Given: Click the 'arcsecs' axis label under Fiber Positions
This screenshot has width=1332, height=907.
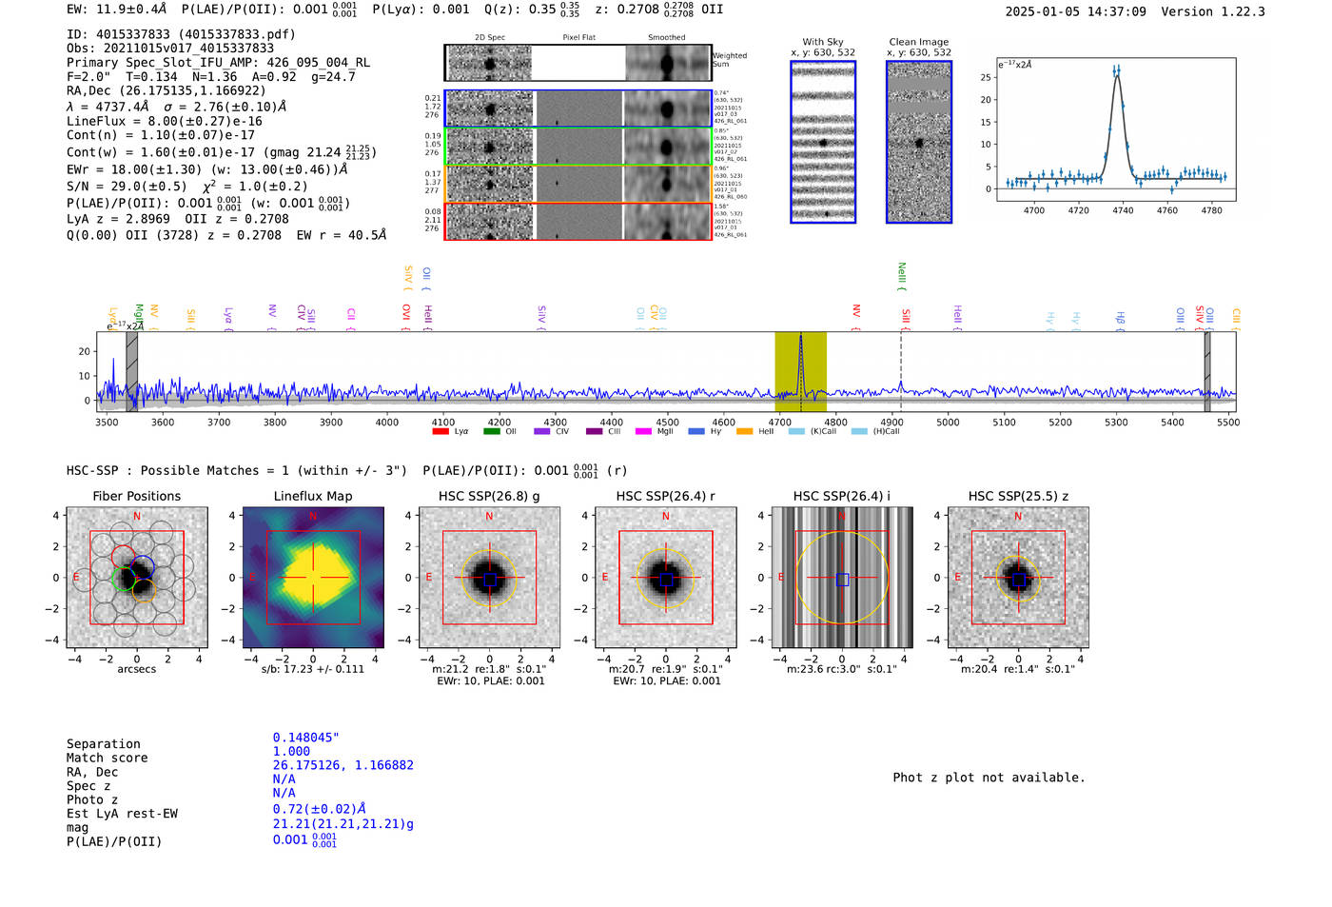Looking at the screenshot, I should coord(137,669).
